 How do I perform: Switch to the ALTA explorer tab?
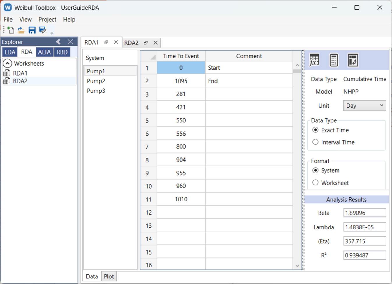coord(44,52)
